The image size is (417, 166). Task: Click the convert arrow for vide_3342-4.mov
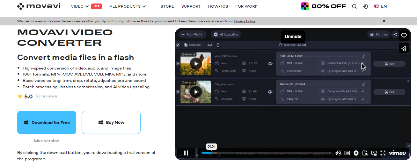(x=270, y=64)
